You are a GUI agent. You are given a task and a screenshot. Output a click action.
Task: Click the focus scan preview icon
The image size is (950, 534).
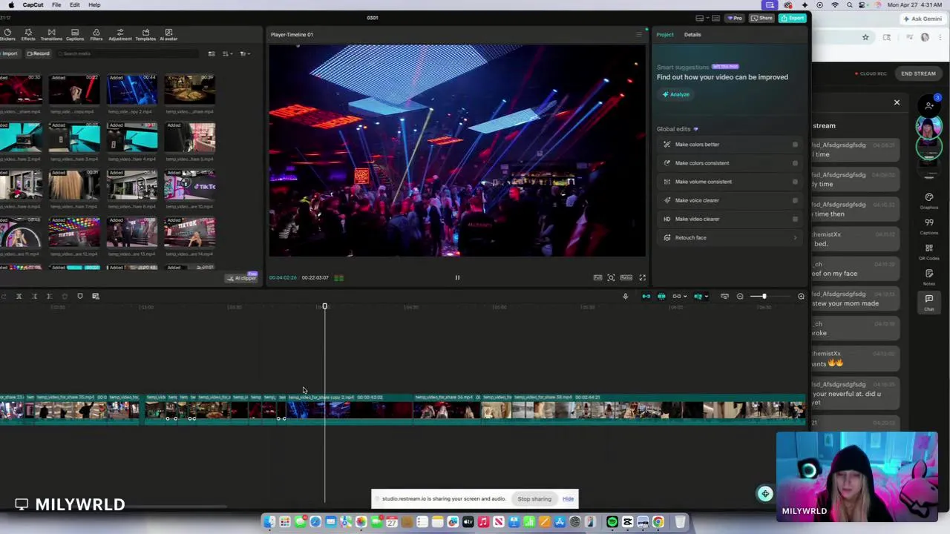[x=611, y=277]
